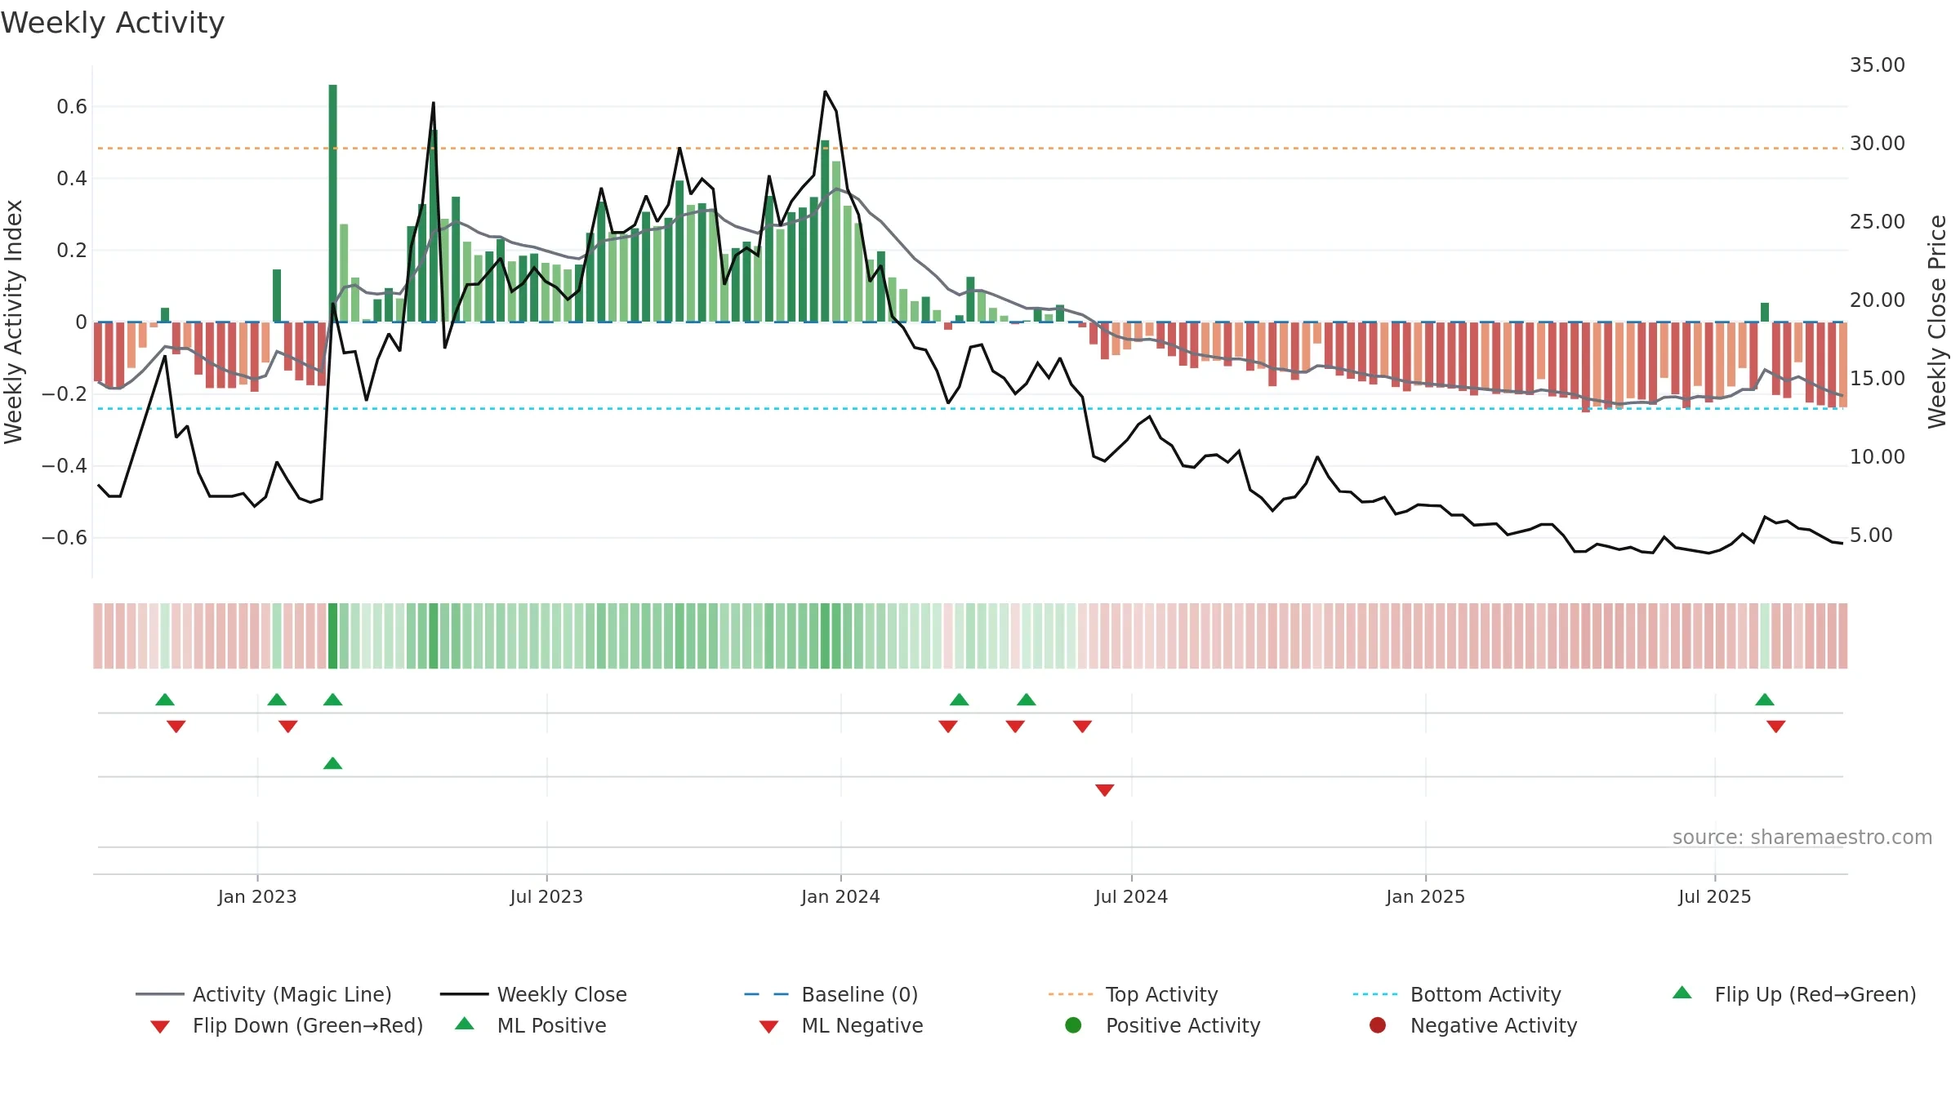This screenshot has width=1960, height=1102.
Task: Click the 0.6 activity index axis value
Action: pos(72,107)
